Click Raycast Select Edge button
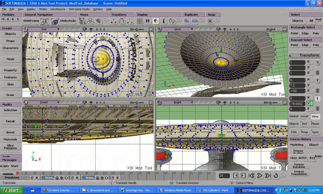 pos(305,45)
